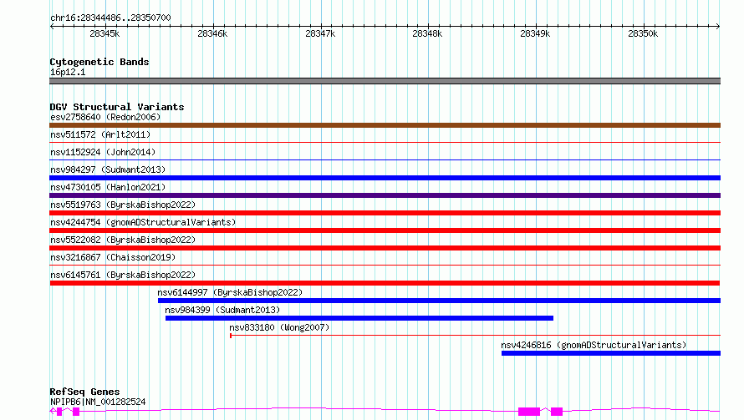This screenshot has height=420, width=744.
Task: Select nsv984399 (Sudmant2013) label
Action: point(222,310)
